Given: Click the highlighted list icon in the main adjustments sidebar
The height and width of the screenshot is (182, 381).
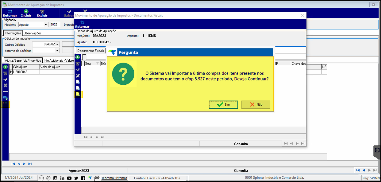Looking at the screenshot, I should tap(5, 104).
